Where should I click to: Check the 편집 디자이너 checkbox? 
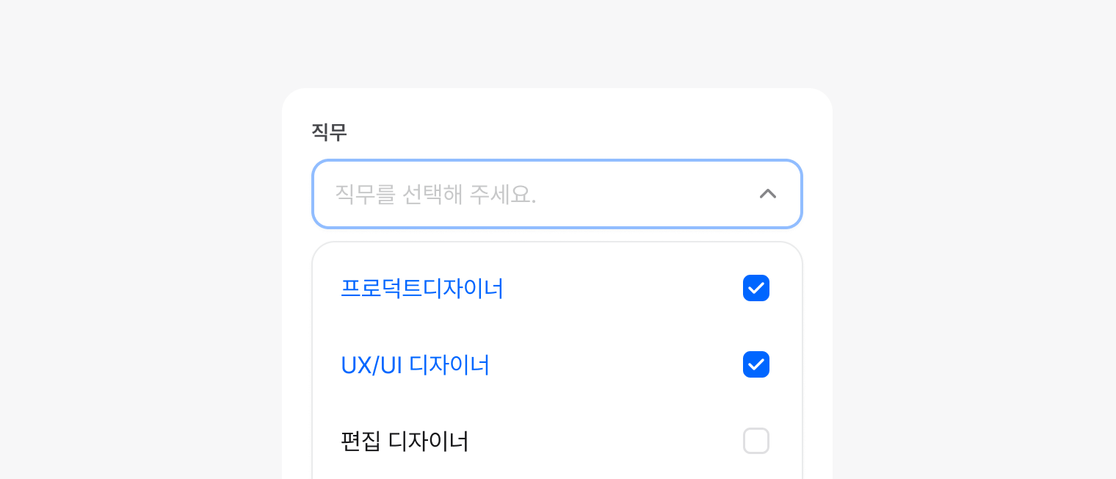point(756,441)
